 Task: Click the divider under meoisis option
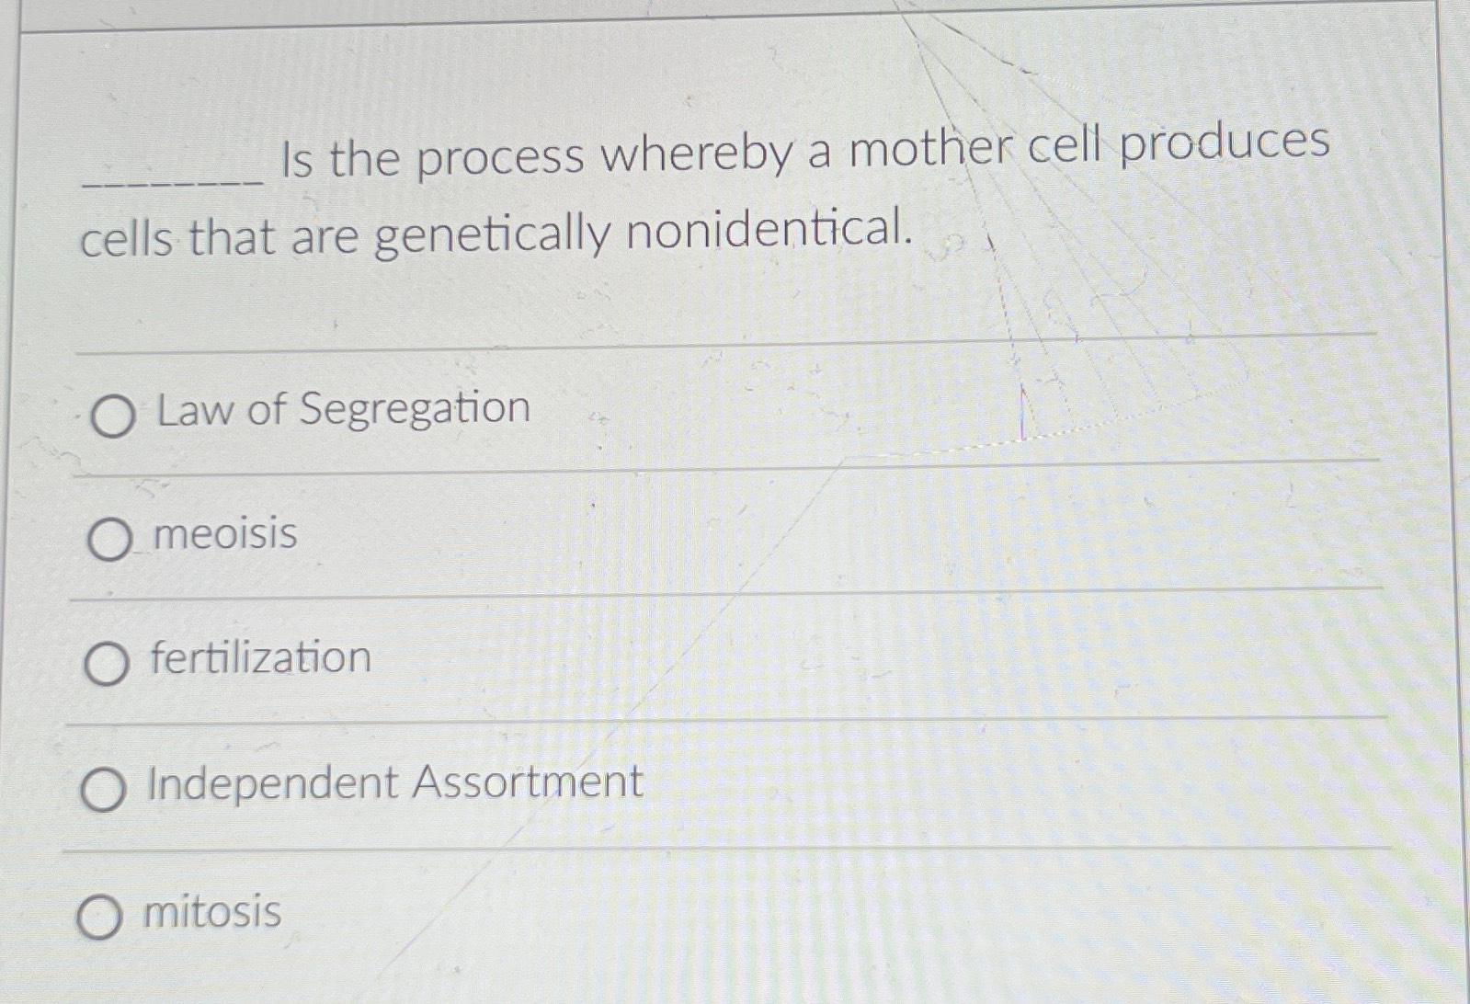tap(726, 596)
